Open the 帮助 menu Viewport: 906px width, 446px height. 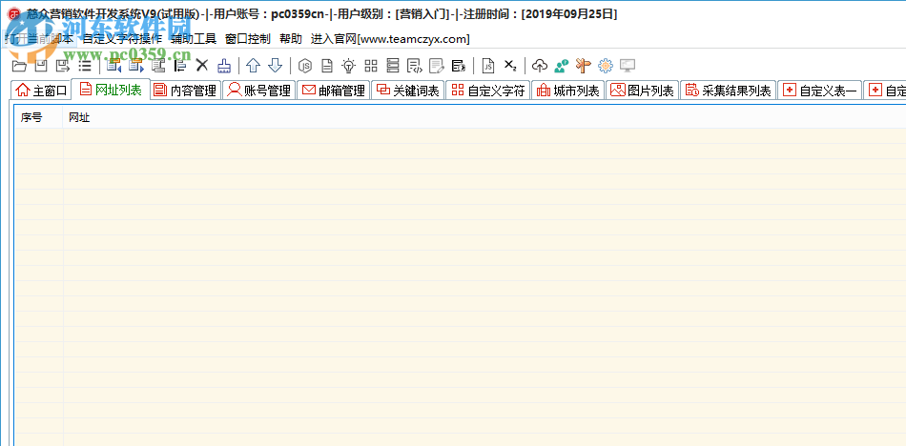point(291,39)
